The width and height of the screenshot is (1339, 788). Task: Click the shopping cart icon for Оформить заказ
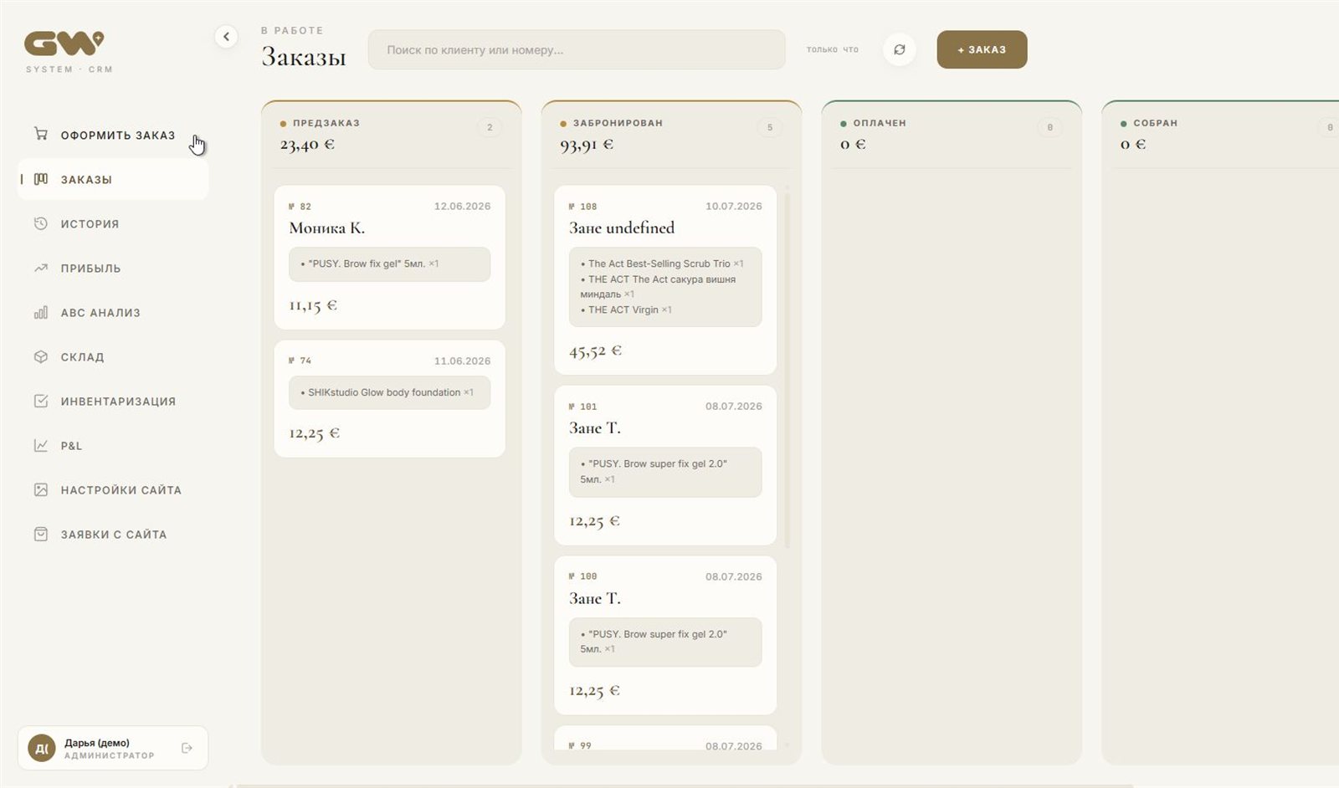pos(40,134)
